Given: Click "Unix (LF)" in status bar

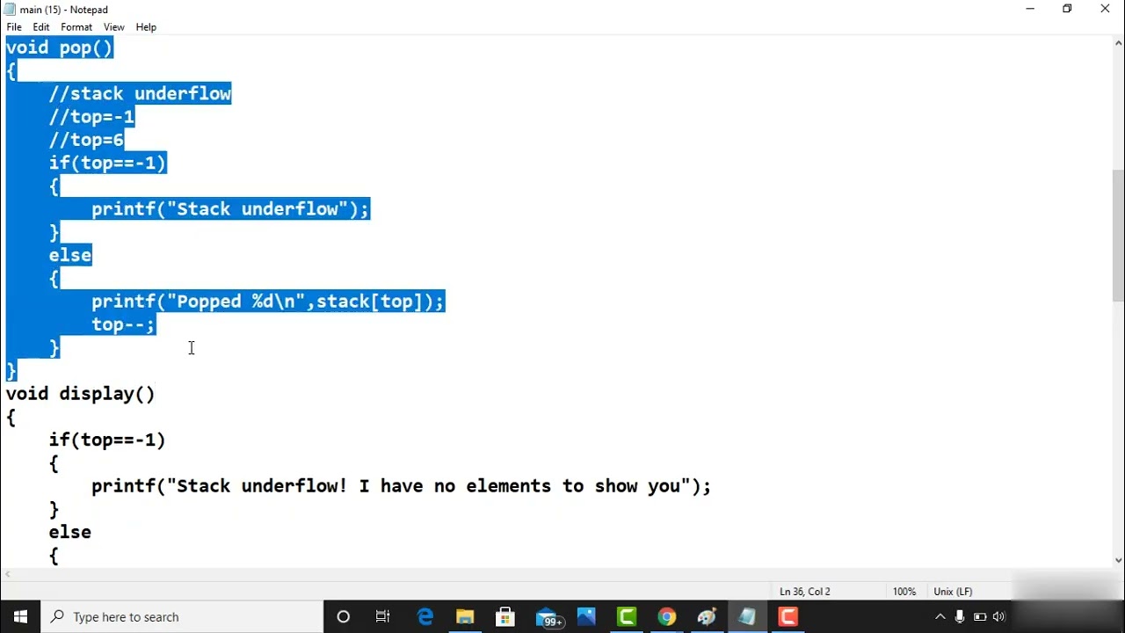Looking at the screenshot, I should [x=953, y=592].
